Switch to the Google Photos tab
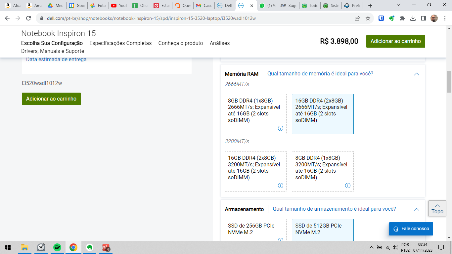The width and height of the screenshot is (452, 254). [x=98, y=6]
